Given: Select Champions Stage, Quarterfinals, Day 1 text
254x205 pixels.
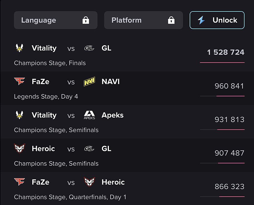Looking at the screenshot, I should coord(70,197).
